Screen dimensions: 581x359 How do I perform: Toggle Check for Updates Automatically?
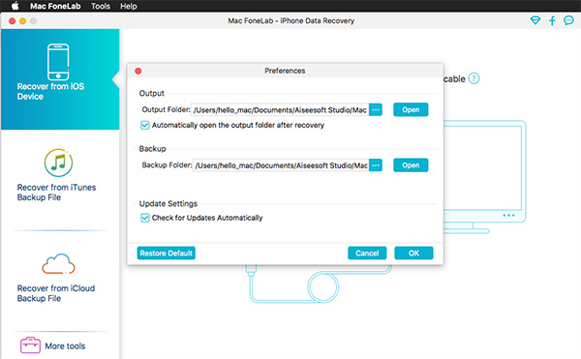(x=145, y=218)
